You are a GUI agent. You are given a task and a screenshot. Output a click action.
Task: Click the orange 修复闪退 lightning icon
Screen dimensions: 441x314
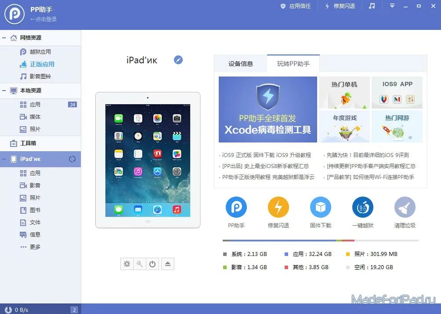[x=278, y=207]
